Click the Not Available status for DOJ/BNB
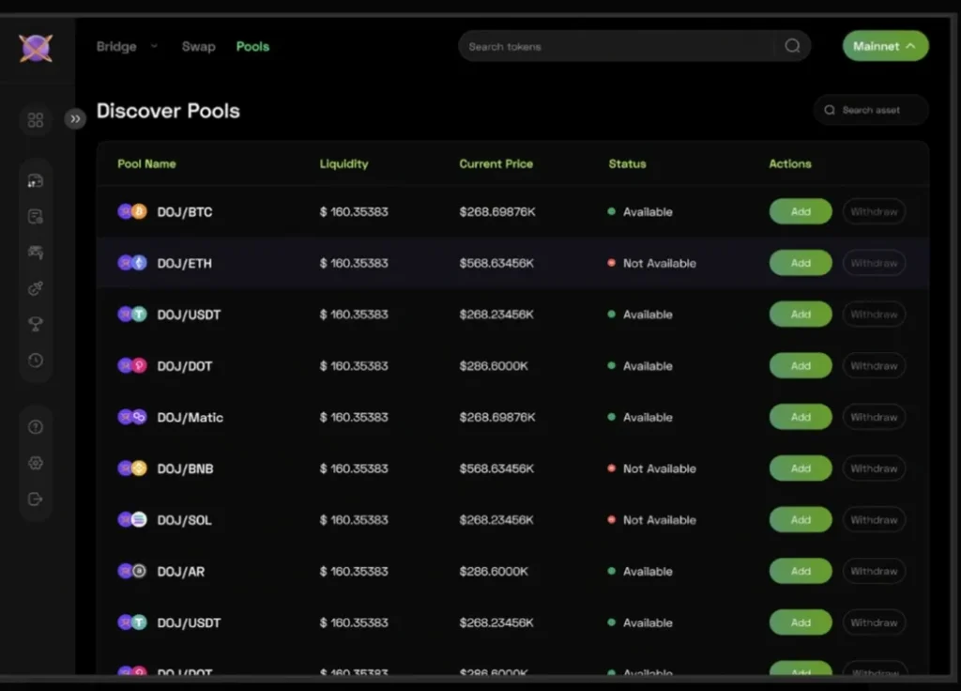This screenshot has height=691, width=961. pyautogui.click(x=651, y=468)
